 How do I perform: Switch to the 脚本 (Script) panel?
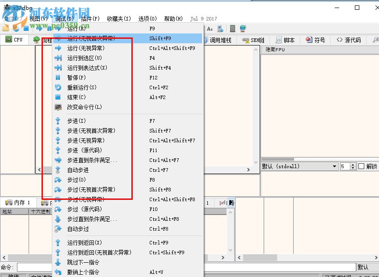pyautogui.click(x=286, y=39)
